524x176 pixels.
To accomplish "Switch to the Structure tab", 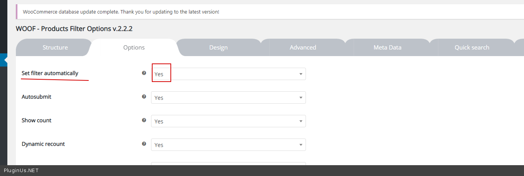I will [x=55, y=48].
